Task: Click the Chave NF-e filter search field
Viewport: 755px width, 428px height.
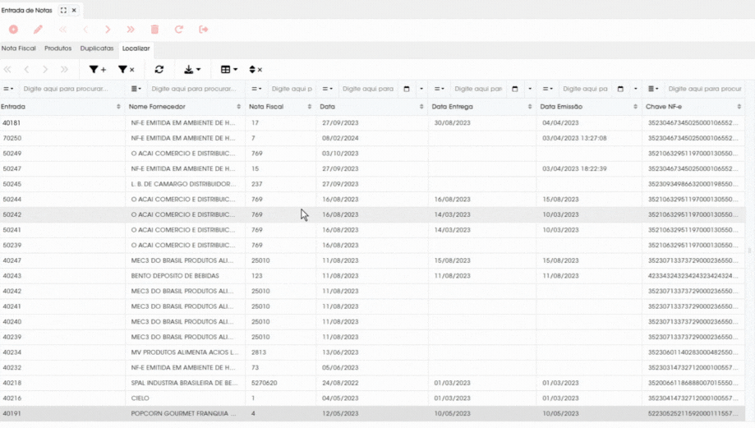Action: coord(705,89)
